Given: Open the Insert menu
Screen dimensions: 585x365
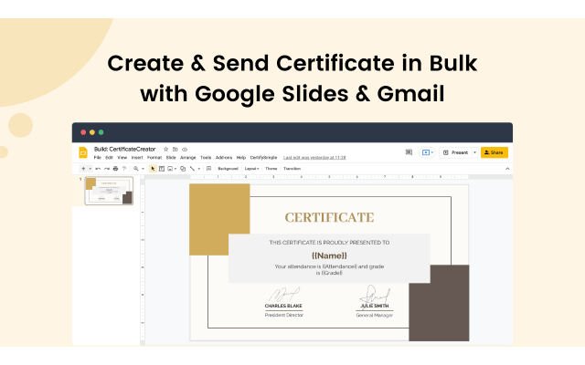Looking at the screenshot, I should click(137, 158).
